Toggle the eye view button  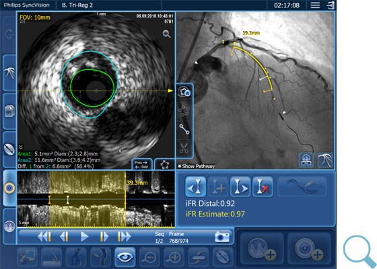tap(125, 257)
